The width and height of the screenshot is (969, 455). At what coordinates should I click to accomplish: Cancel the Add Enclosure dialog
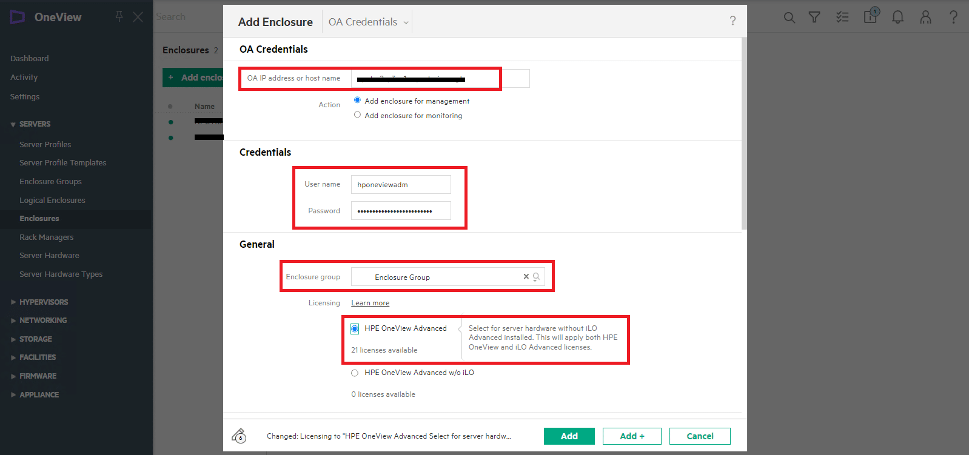click(700, 436)
